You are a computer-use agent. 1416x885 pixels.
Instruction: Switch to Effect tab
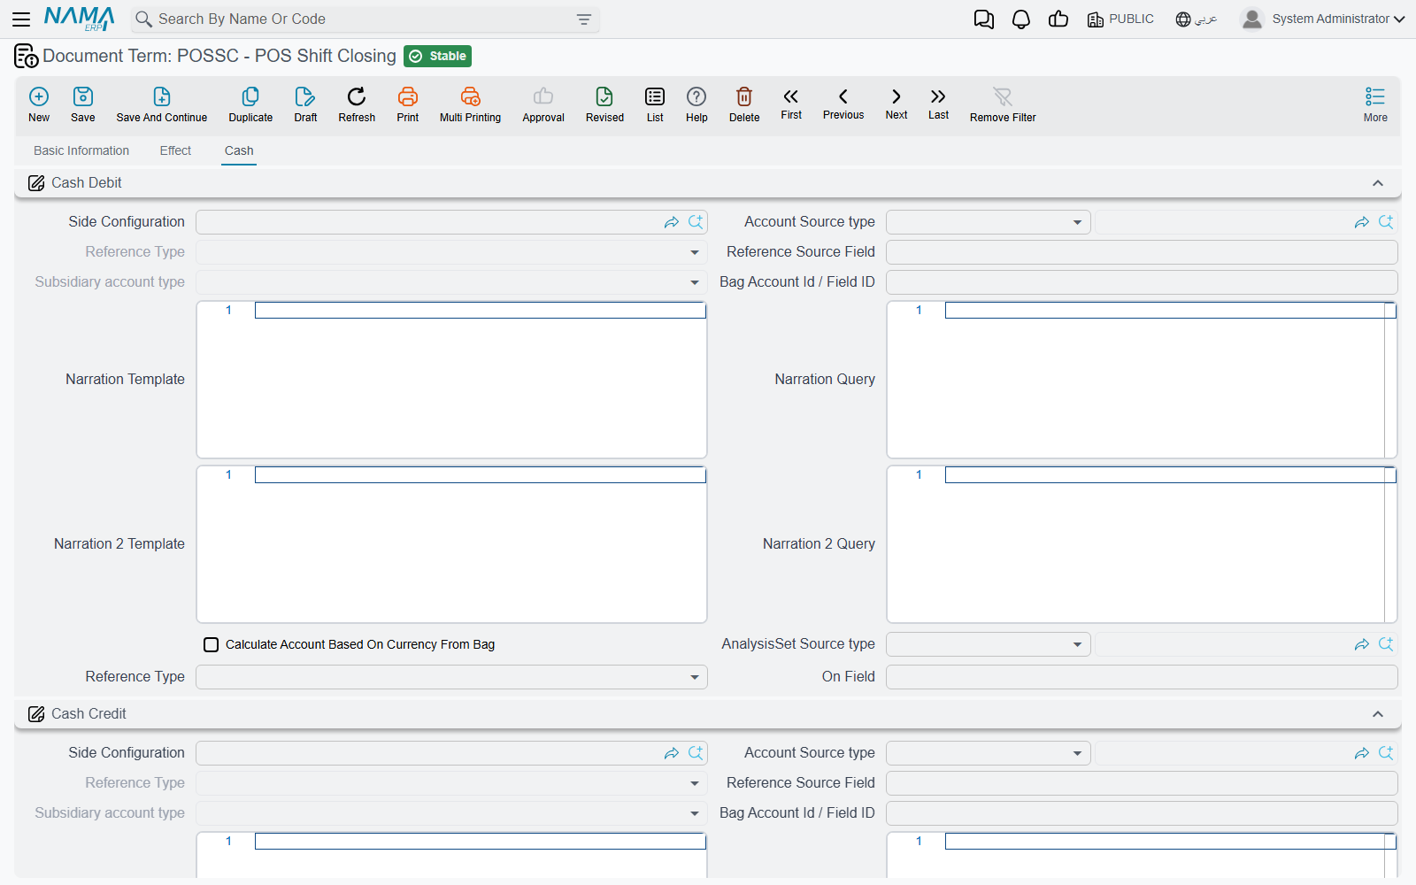[175, 150]
